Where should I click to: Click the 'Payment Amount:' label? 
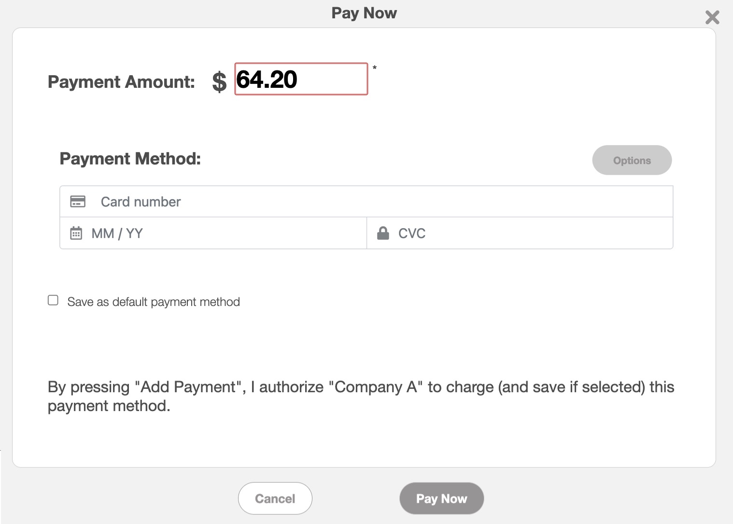pos(121,82)
